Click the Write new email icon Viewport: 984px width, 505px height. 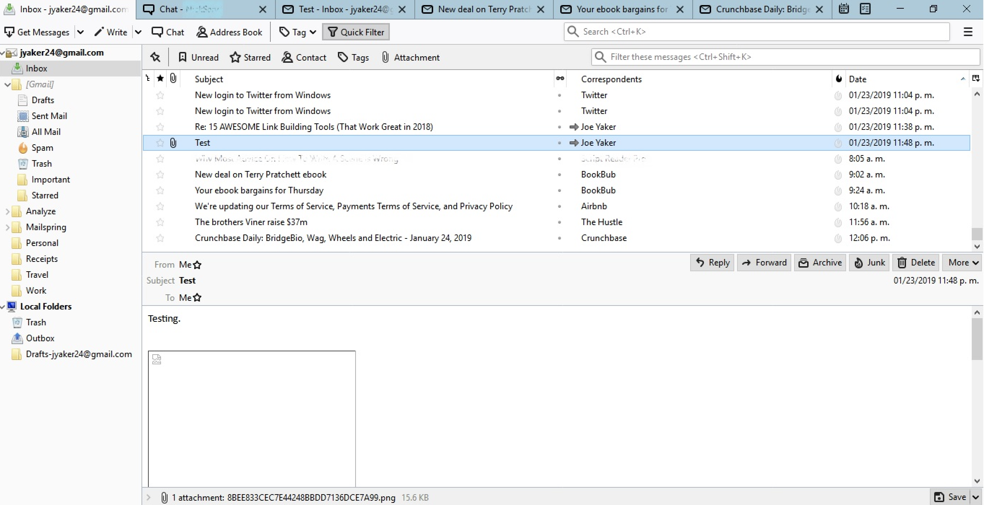click(111, 32)
